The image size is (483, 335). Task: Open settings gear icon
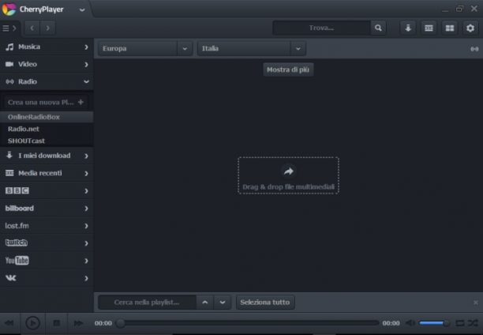(470, 28)
